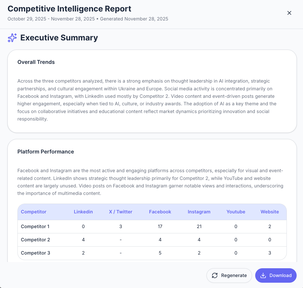Click the refresh icon inside the Regenerate button
Viewport: 303px width, 288px height.
[215, 276]
